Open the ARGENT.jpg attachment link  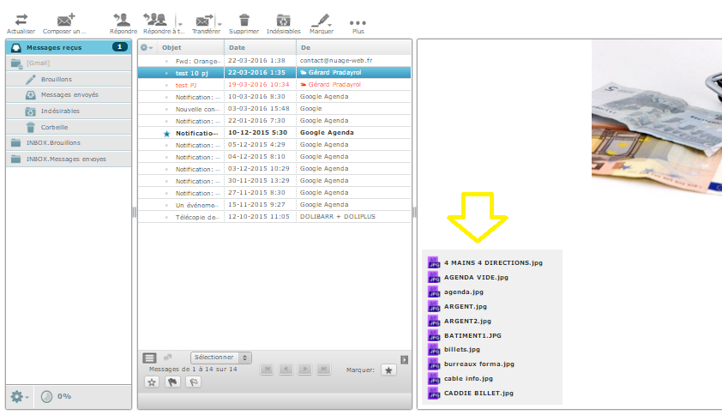tap(465, 306)
